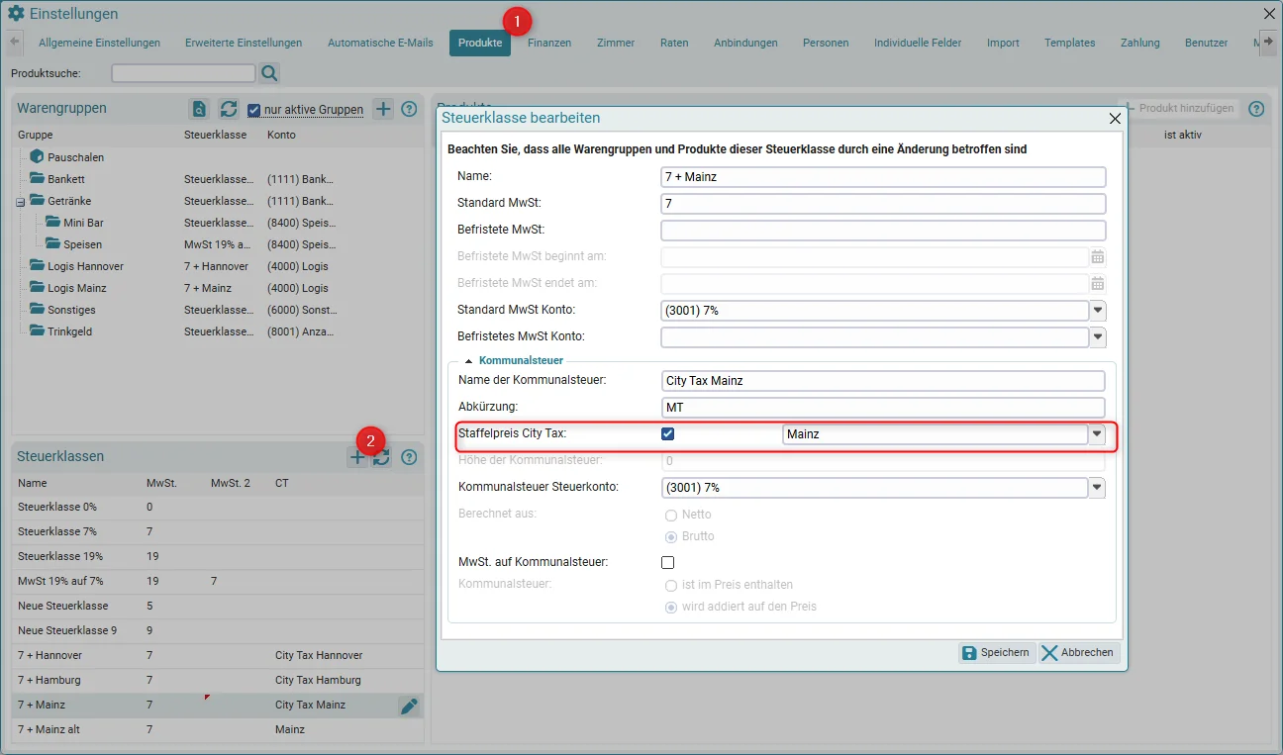Open calendar for Befristete MwSt beginnt am

point(1098,256)
